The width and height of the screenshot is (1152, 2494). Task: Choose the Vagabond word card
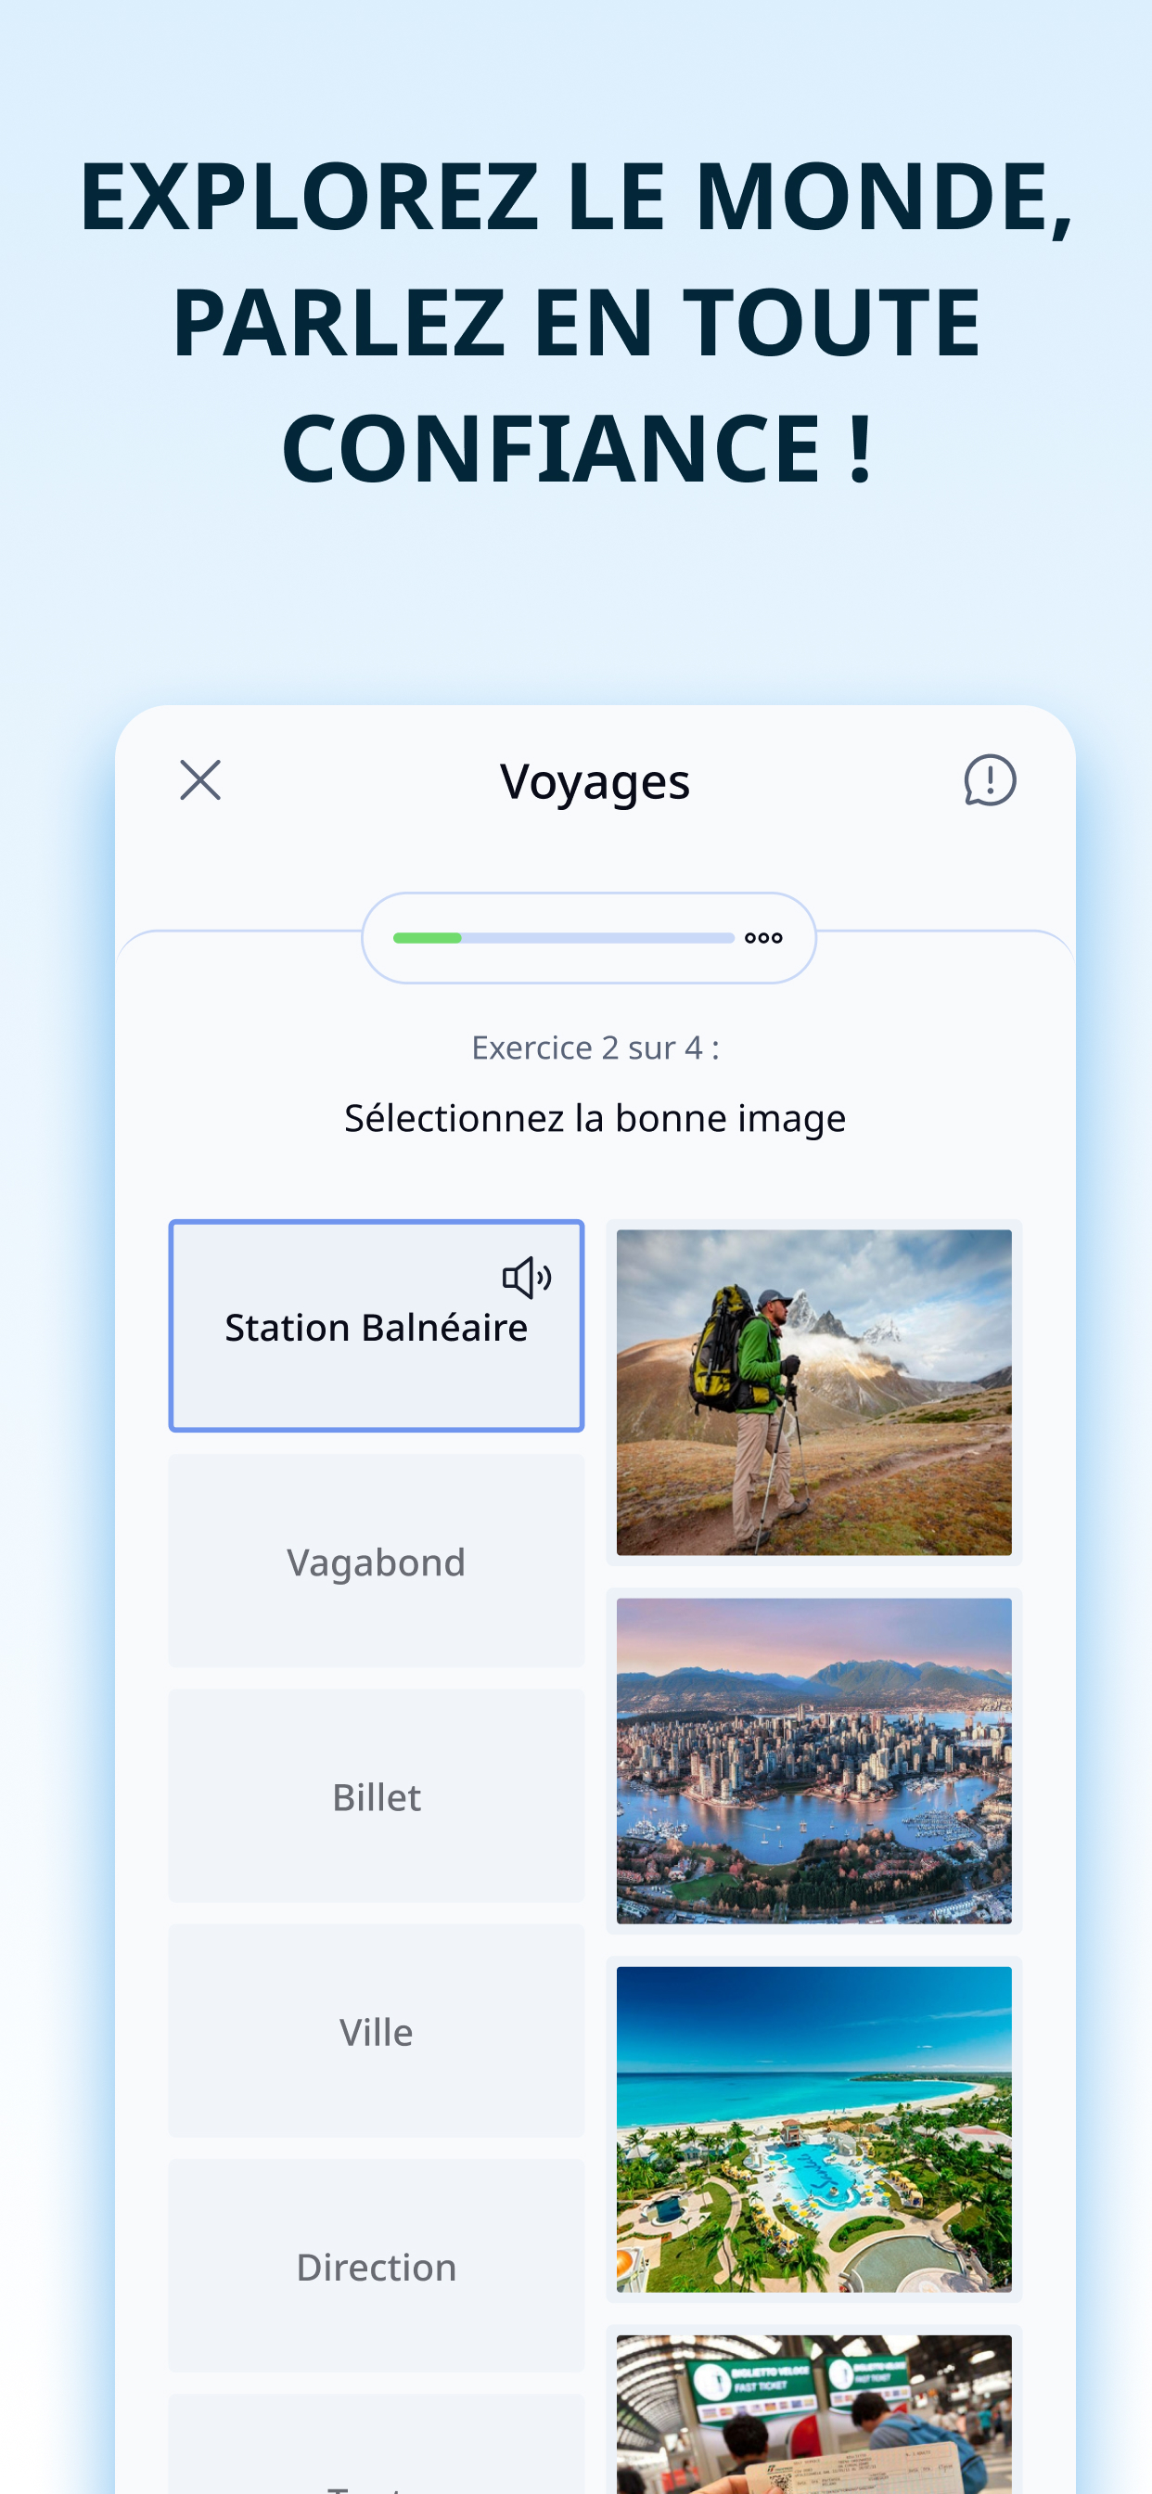[377, 1561]
